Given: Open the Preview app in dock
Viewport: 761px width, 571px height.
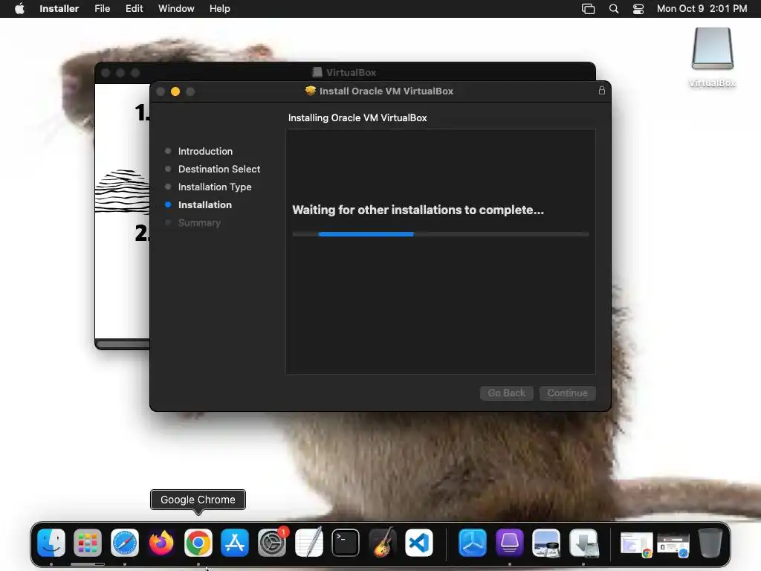Looking at the screenshot, I should tap(546, 543).
